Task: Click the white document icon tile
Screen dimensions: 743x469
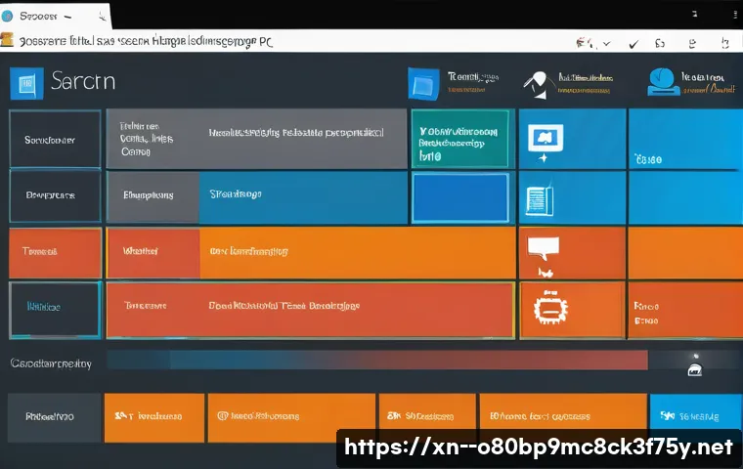Action: (534, 199)
